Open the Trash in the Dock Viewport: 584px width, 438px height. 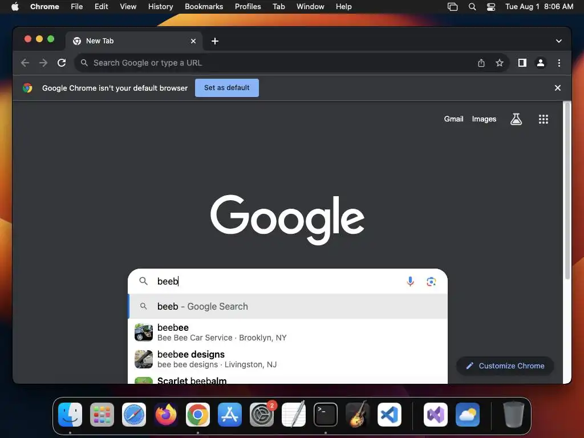514,415
